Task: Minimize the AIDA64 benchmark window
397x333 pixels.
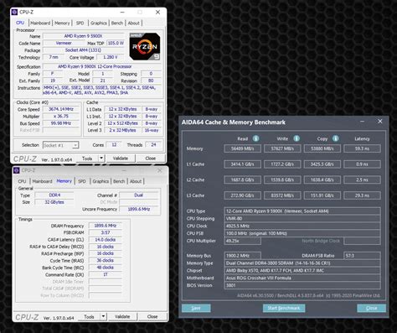Action: [x=362, y=122]
